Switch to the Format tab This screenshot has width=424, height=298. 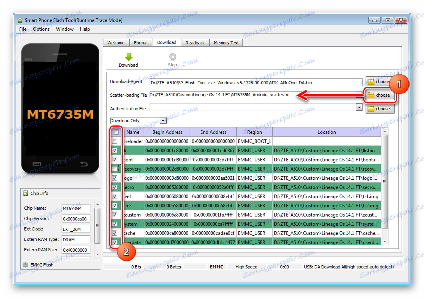tap(141, 43)
